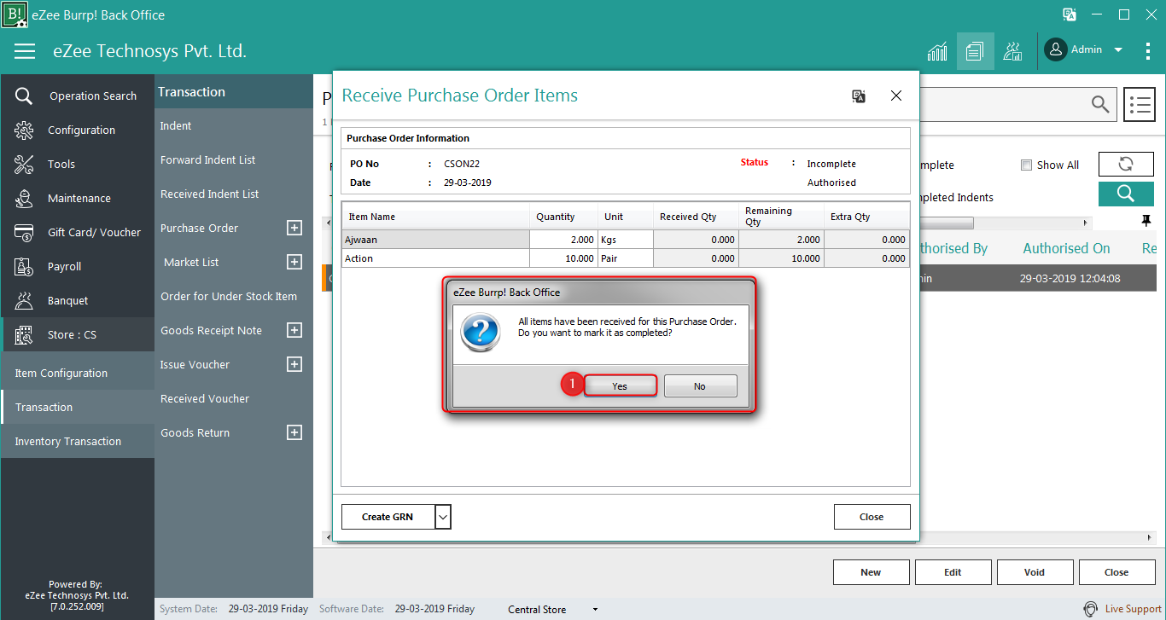Click the Extra Qty column header
Viewport: 1166px width, 620px height.
tap(867, 217)
